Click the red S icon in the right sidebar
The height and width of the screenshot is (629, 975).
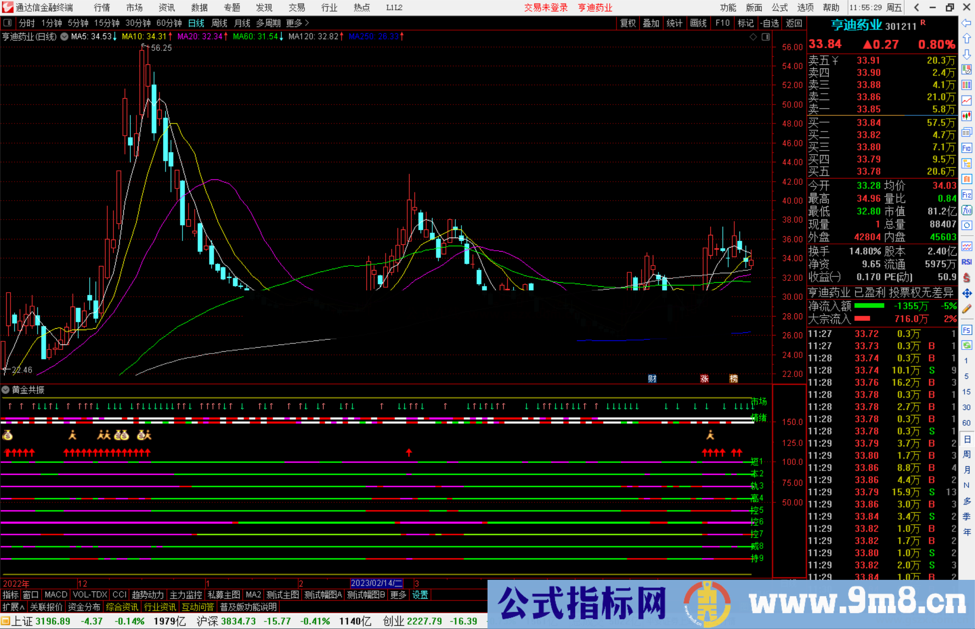[967, 276]
